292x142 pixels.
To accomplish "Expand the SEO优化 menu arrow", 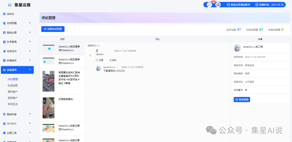I will click(30, 123).
